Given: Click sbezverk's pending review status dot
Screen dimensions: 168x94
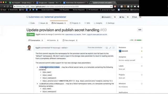Looking at the screenshot, I should point(142,51).
